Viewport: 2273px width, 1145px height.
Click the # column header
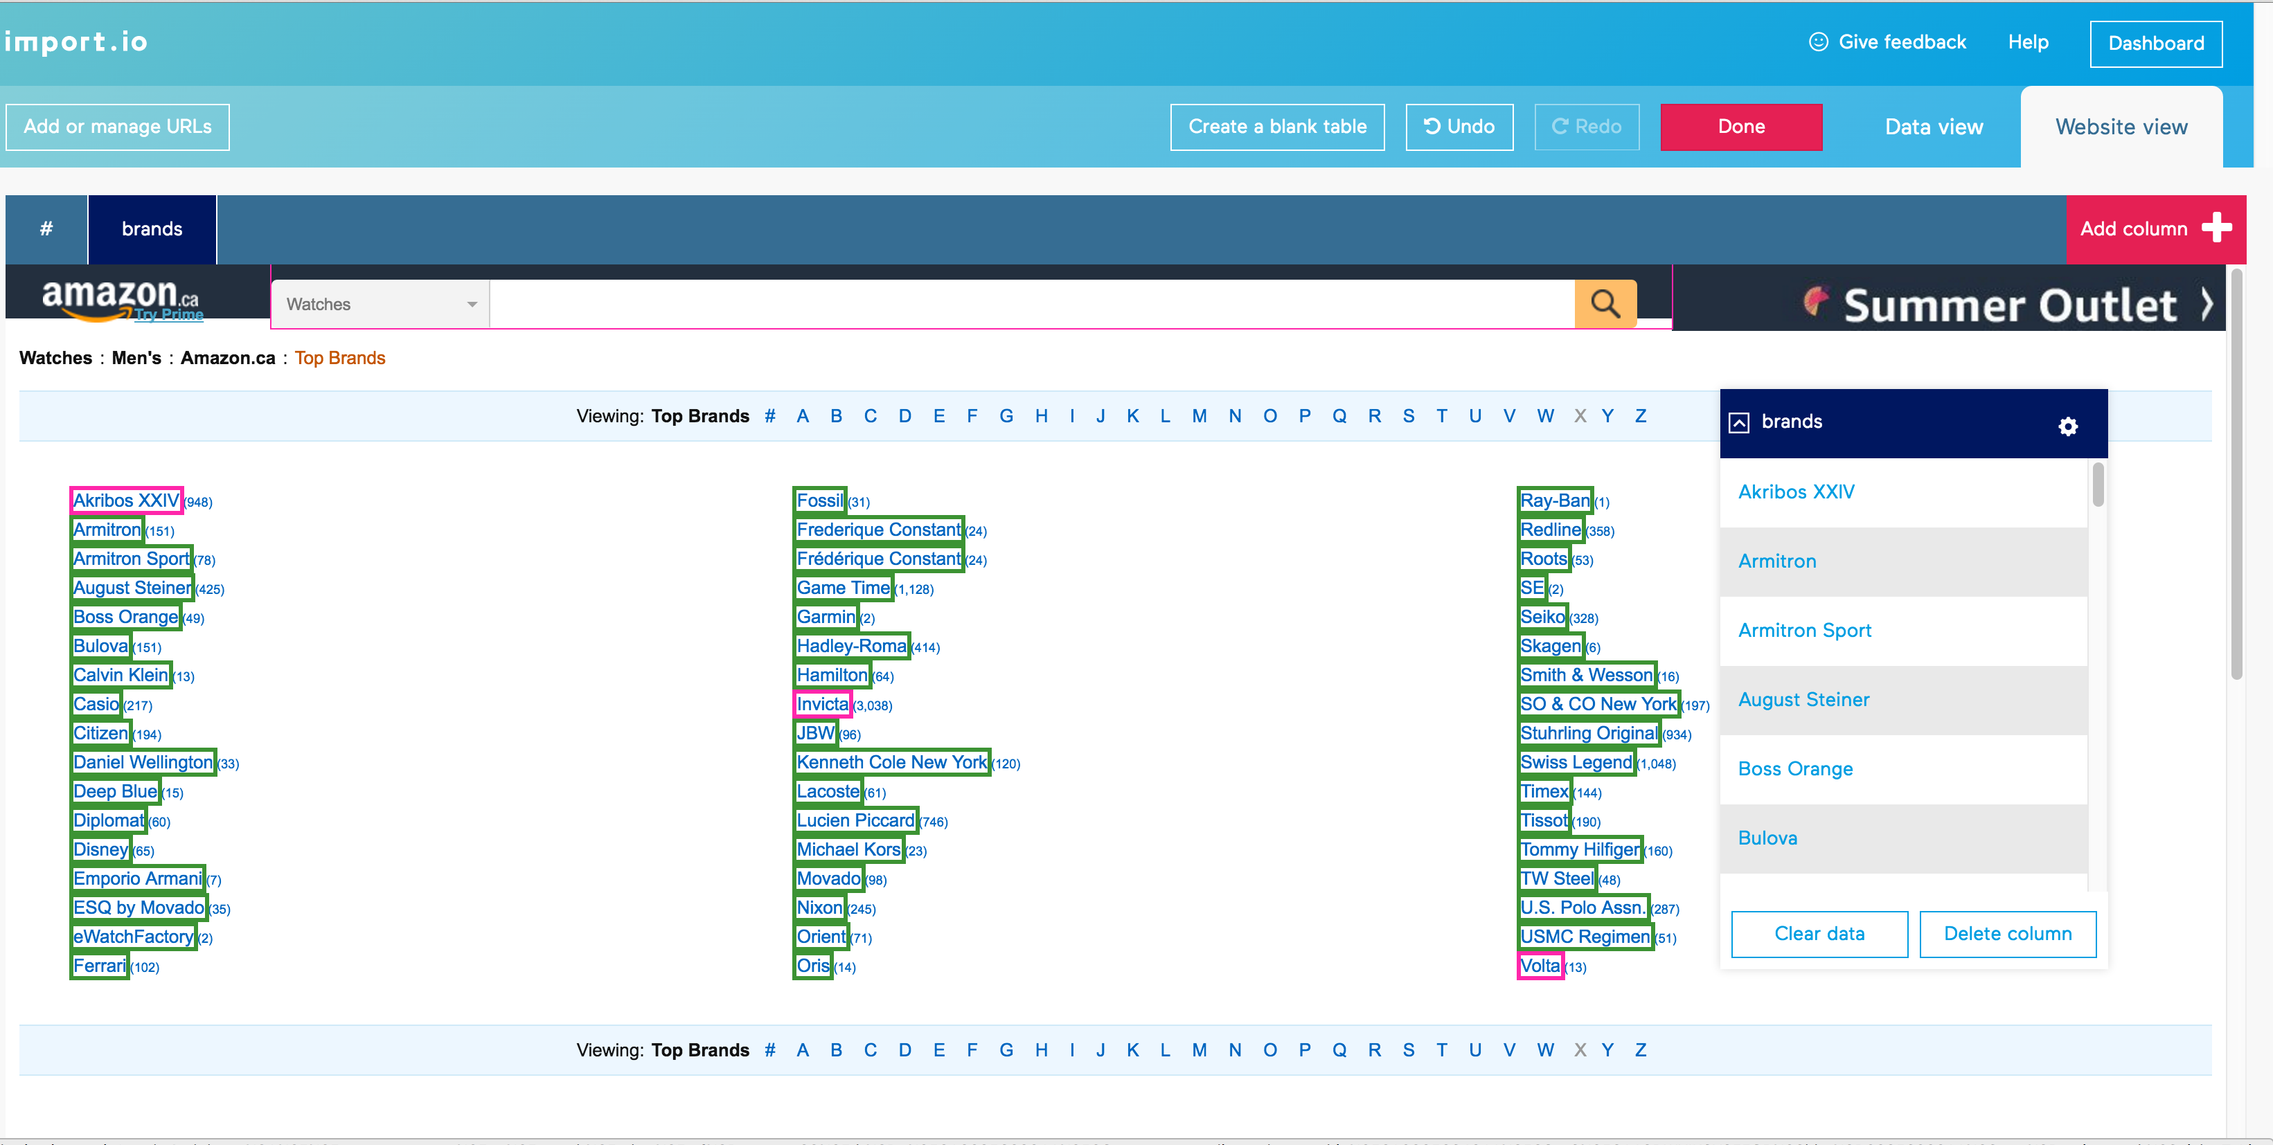click(46, 229)
